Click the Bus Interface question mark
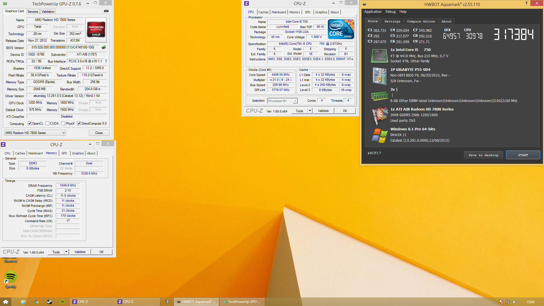544x306 pixels. (106, 61)
